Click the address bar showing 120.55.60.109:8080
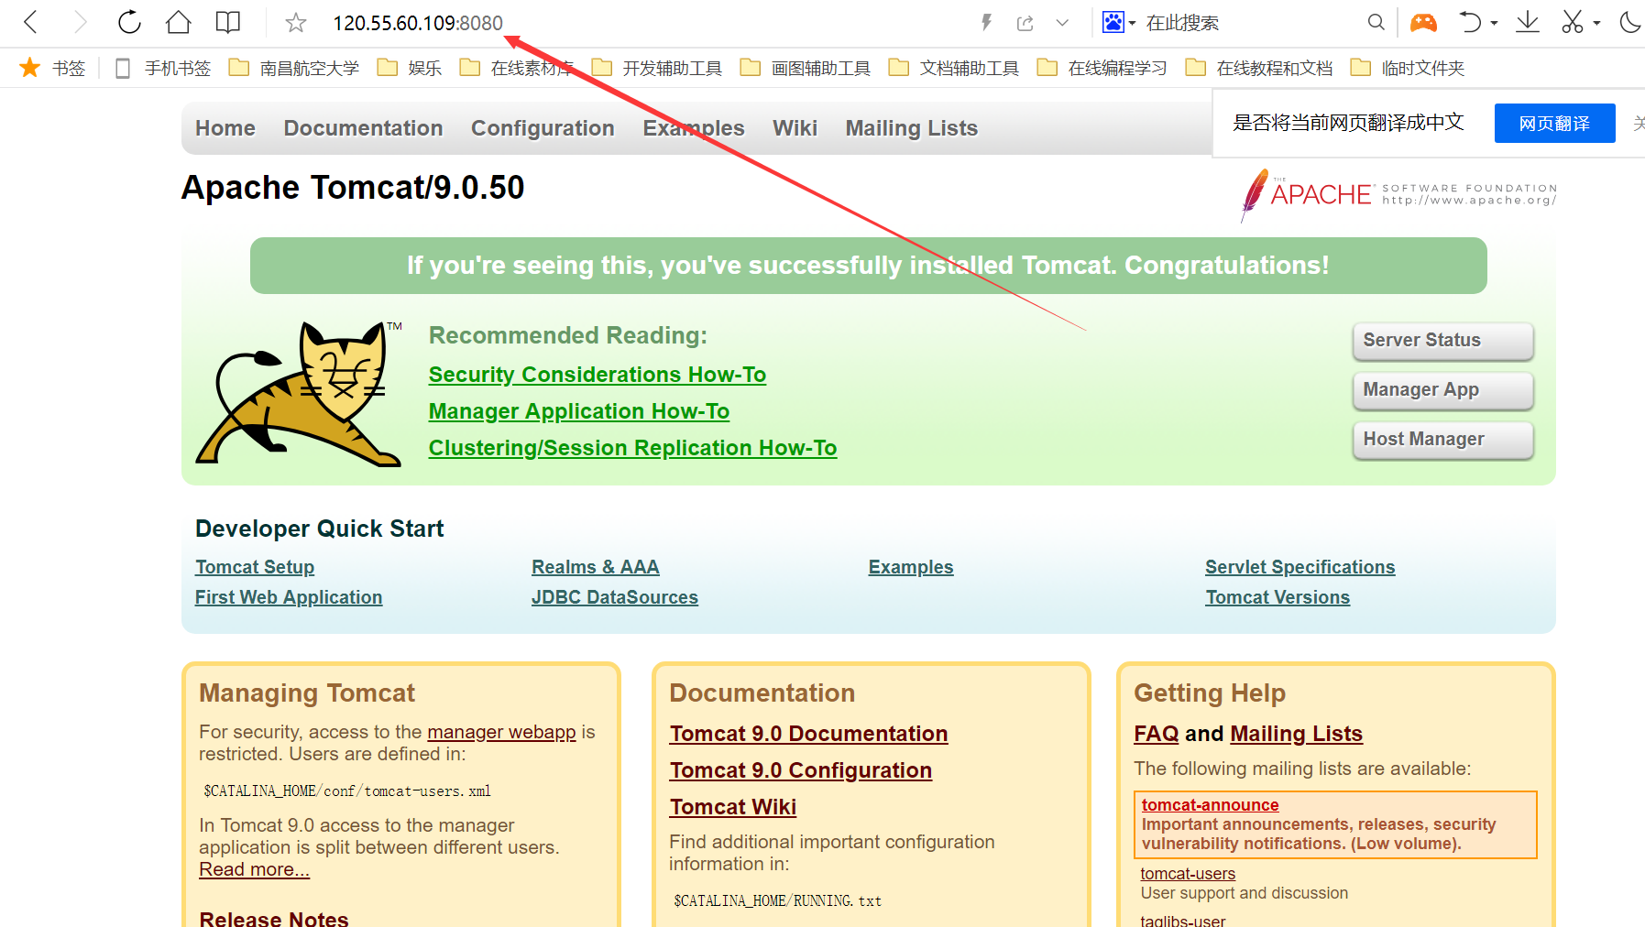This screenshot has height=927, width=1645. [418, 23]
